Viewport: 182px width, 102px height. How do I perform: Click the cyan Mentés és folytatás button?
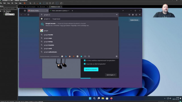pyautogui.click(x=91, y=69)
